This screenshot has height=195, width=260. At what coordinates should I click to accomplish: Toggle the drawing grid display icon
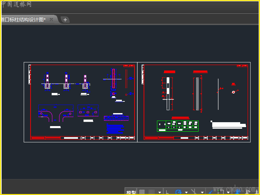(x=142, y=192)
